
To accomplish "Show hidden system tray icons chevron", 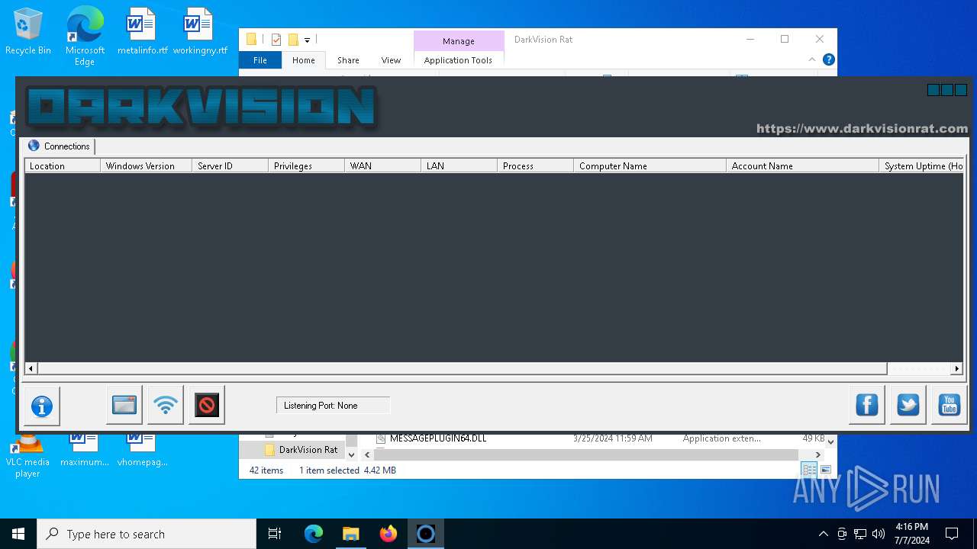I will pyautogui.click(x=823, y=534).
